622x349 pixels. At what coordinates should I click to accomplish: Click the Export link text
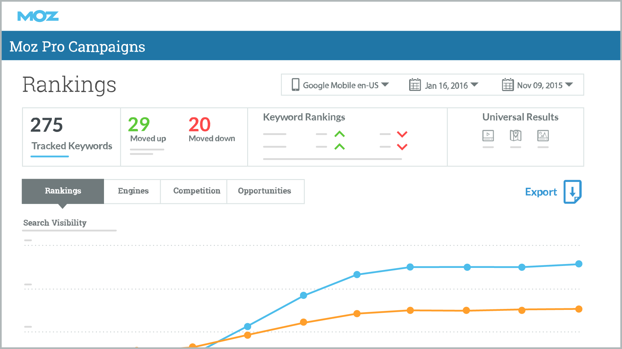coord(541,192)
